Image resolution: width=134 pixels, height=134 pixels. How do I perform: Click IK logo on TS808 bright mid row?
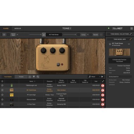103,86
